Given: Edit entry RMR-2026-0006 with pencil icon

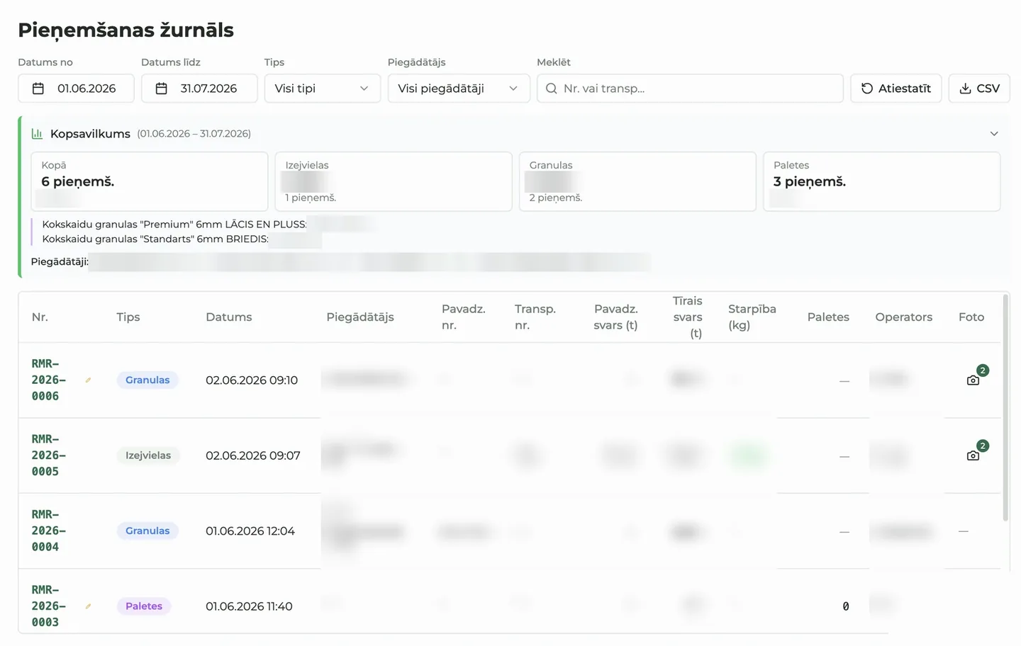Looking at the screenshot, I should [x=88, y=380].
